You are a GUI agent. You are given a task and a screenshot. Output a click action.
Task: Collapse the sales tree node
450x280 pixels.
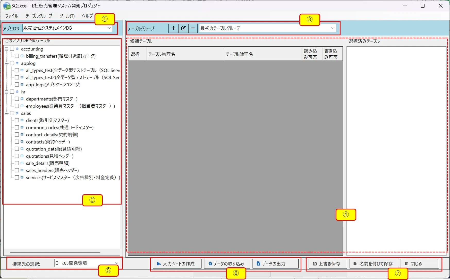pyautogui.click(x=7, y=113)
